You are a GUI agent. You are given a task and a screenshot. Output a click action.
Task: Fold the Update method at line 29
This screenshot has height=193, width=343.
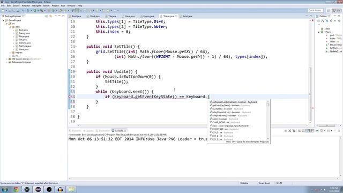point(76,71)
